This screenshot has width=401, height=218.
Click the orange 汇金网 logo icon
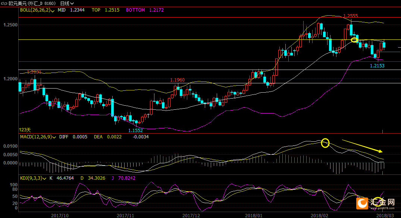362,203
